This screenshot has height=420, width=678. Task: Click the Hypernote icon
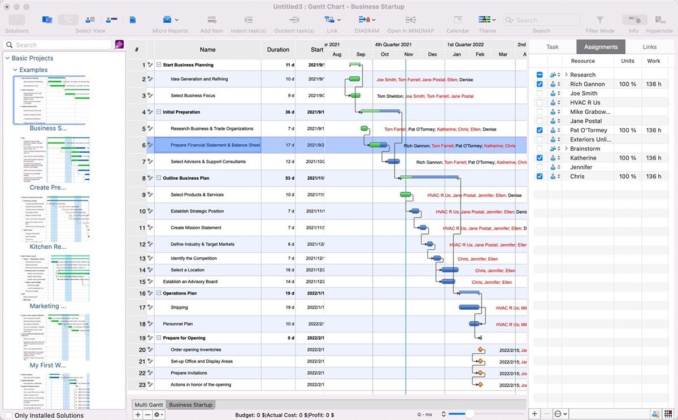(x=660, y=19)
